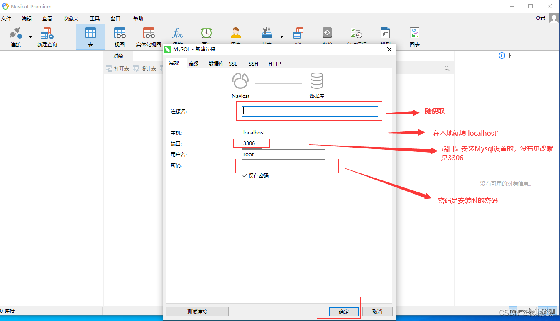Click the f(x) function toolbar icon
The image size is (560, 321).
(x=178, y=33)
